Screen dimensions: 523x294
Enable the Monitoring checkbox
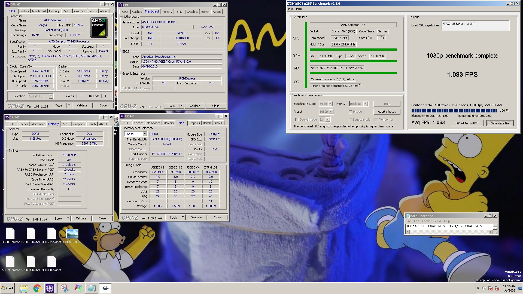pos(376,120)
